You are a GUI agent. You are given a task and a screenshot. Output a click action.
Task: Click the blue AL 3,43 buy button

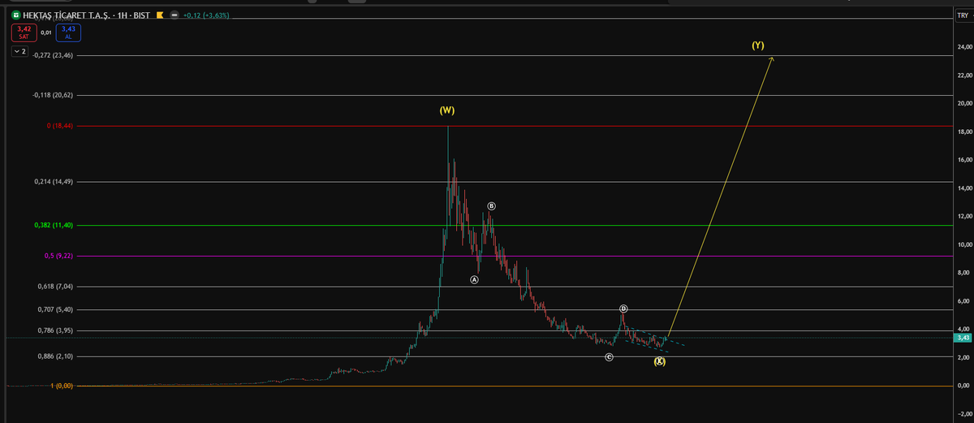tap(68, 32)
